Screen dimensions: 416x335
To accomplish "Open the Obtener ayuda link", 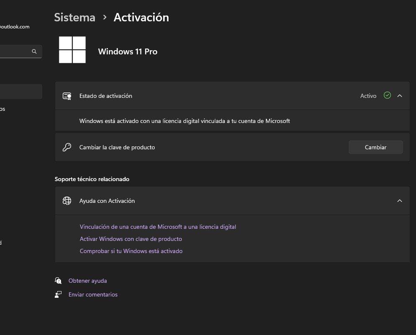I will point(87,281).
